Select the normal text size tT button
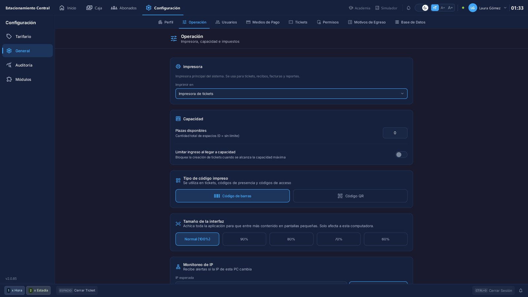 click(435, 8)
